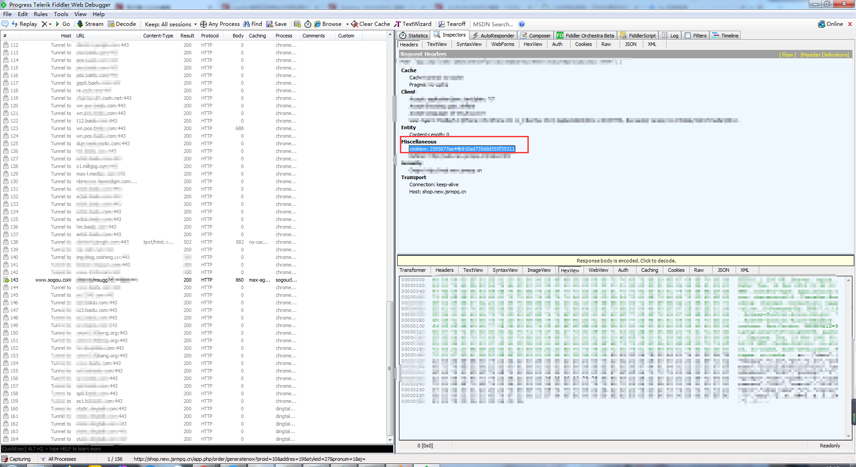Click the blue help question icon
856x467 pixels.
tap(522, 24)
